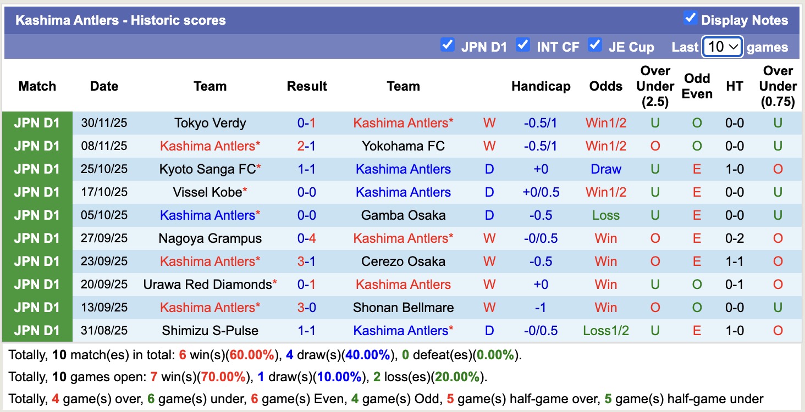Open the Gamba Osaka team page
Screen dimensions: 805x412
tap(403, 215)
